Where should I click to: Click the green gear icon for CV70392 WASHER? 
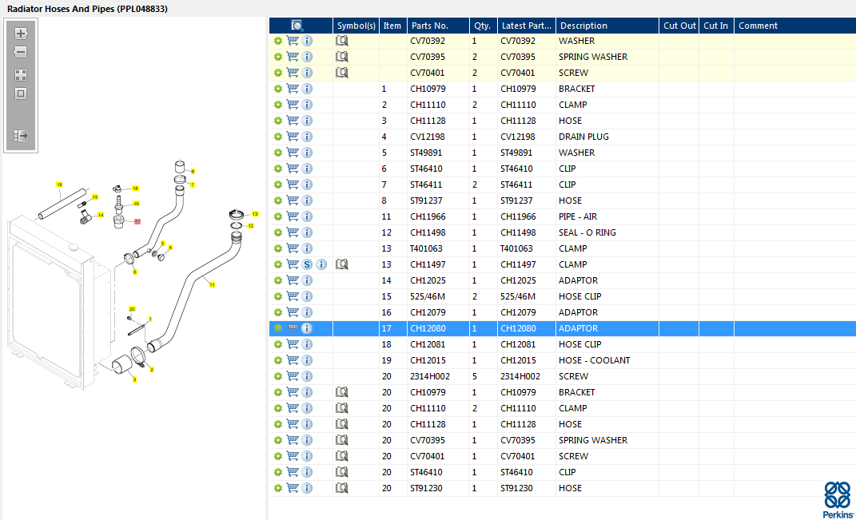(278, 41)
